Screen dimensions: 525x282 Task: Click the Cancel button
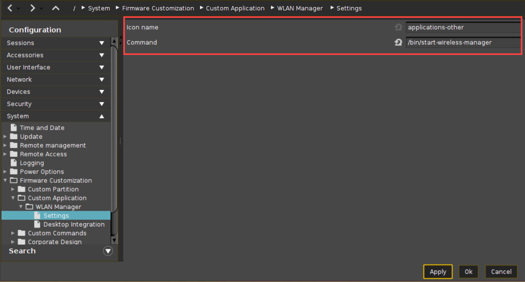[501, 272]
